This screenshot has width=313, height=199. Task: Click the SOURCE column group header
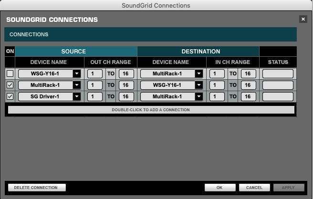76,52
